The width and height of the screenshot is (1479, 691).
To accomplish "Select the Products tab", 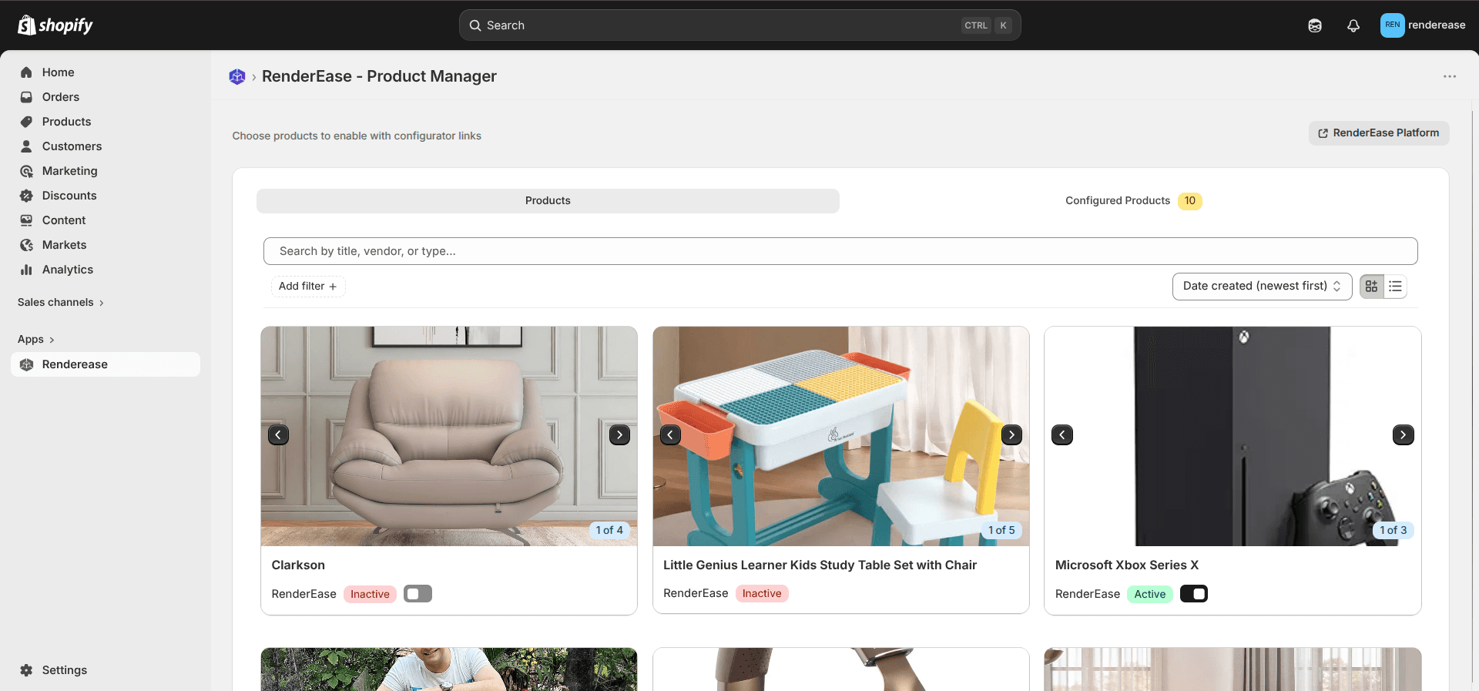I will (548, 201).
